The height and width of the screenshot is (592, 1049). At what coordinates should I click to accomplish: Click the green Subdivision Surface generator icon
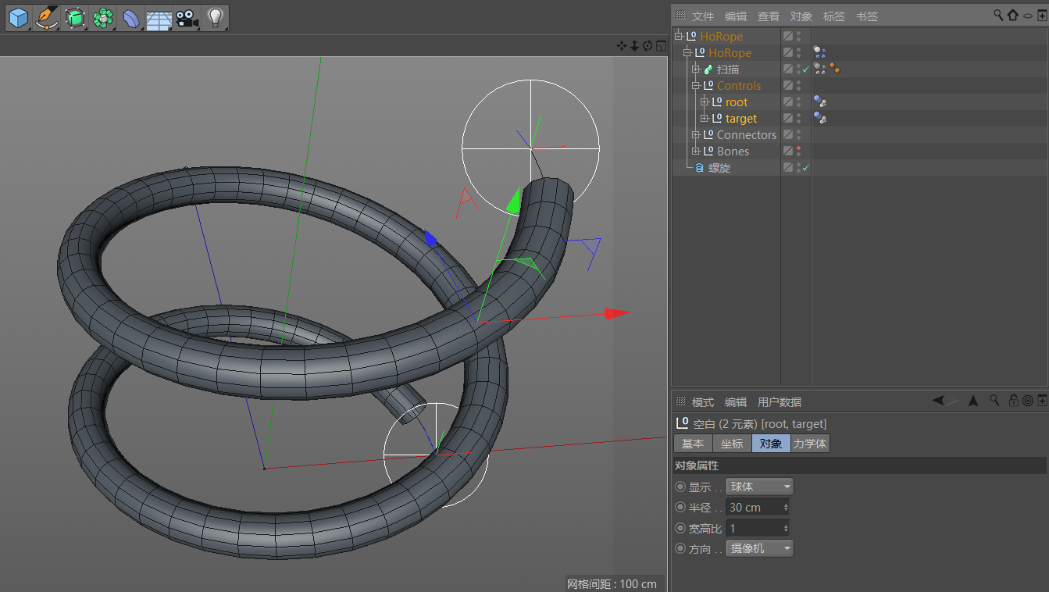[75, 18]
